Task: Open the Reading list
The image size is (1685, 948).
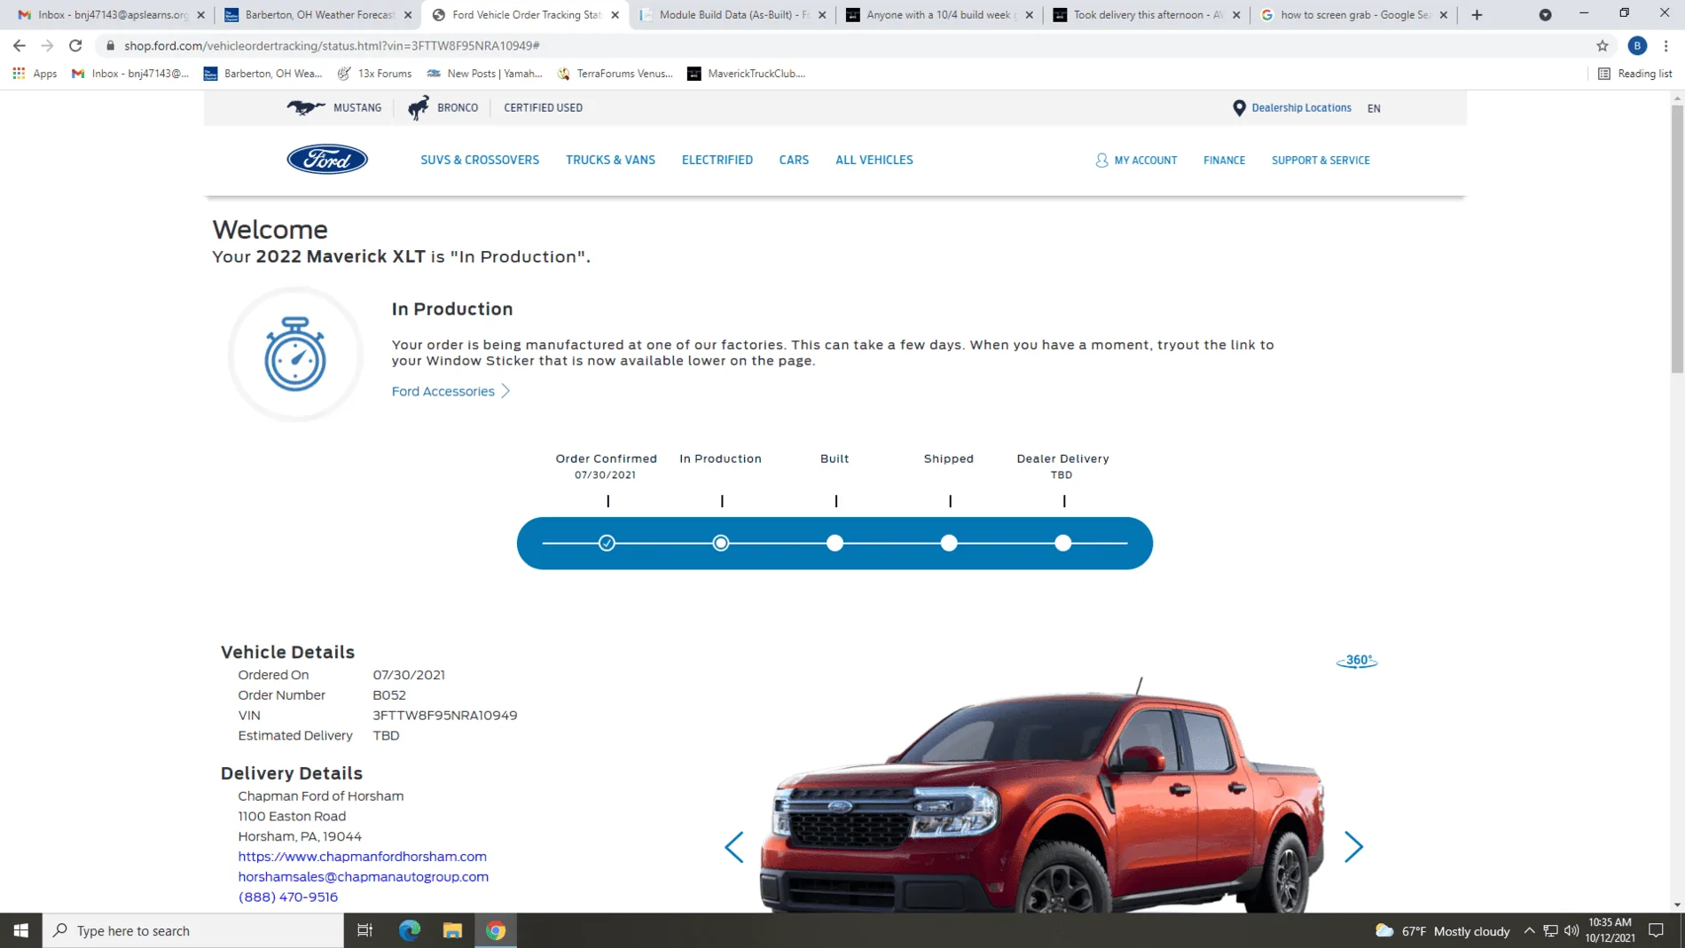Action: click(x=1634, y=74)
